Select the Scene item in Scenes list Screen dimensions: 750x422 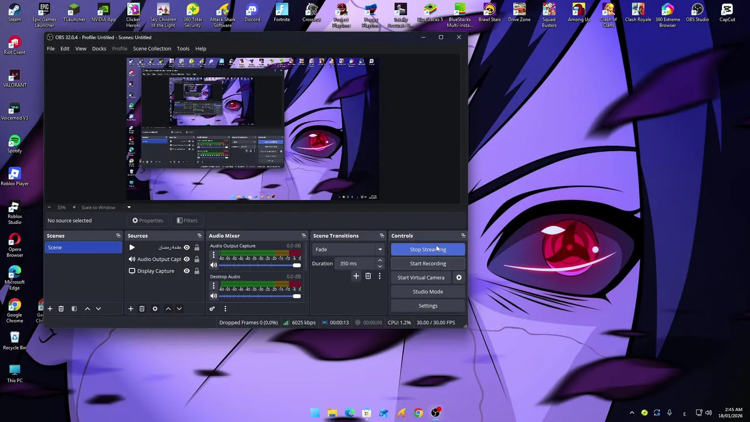pyautogui.click(x=84, y=247)
